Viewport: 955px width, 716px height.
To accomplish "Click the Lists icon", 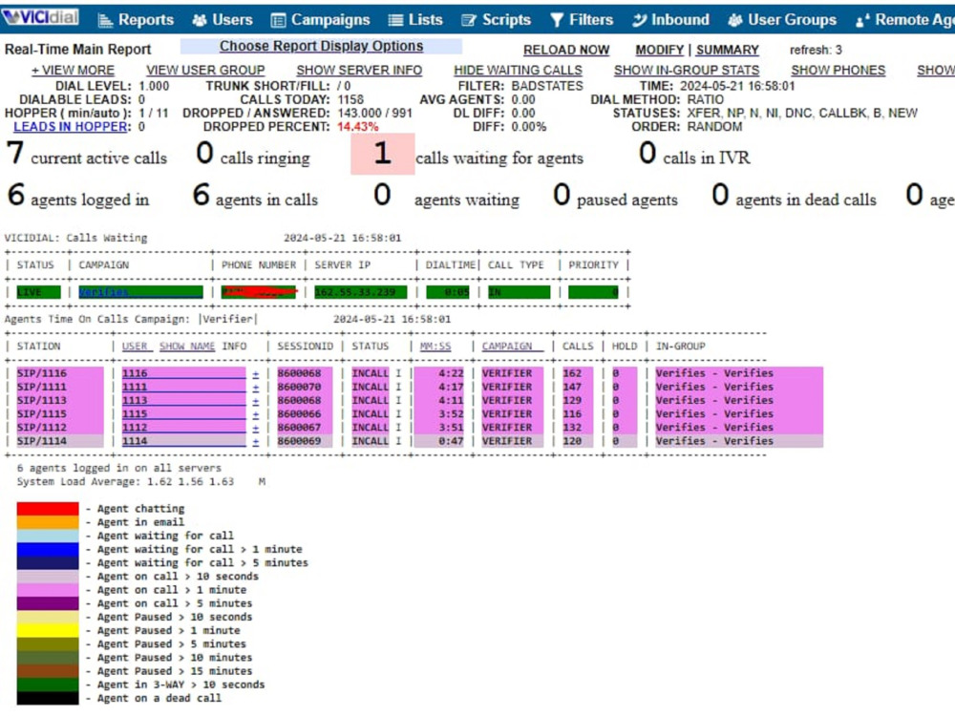I will coord(395,20).
